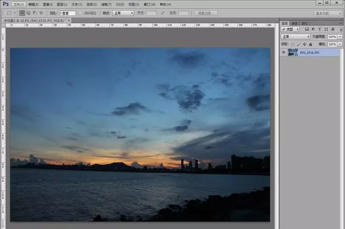
Task: Select the Intersect with Selection mode icon
Action: point(41,13)
